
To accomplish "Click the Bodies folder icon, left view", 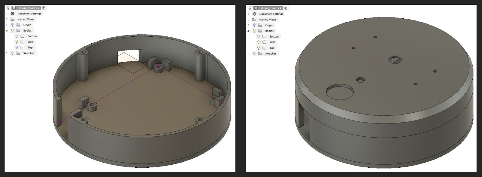I will tap(18, 30).
